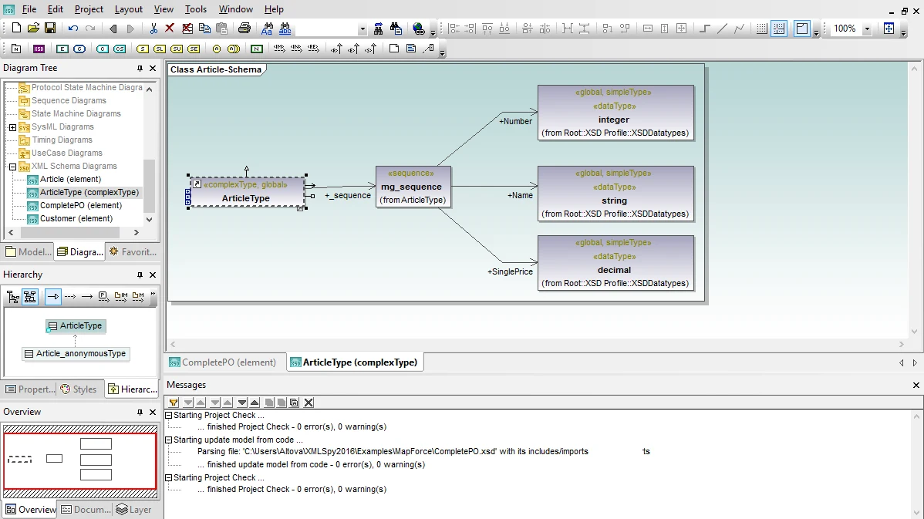Click the Print toolbar icon
This screenshot has width=924, height=519.
click(244, 29)
